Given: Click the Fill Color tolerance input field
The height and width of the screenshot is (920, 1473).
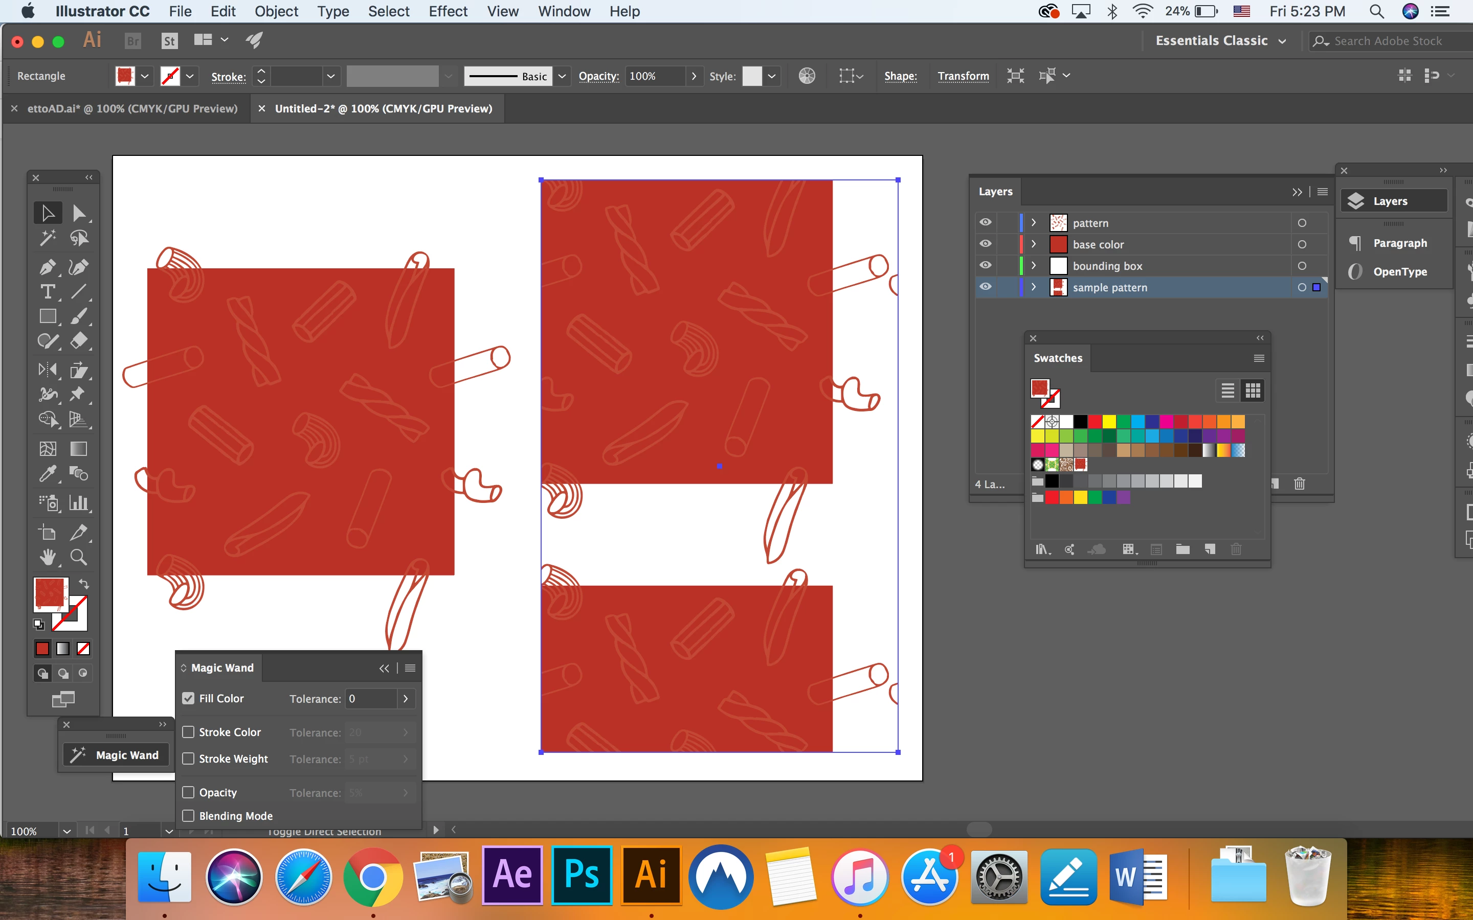Looking at the screenshot, I should point(371,699).
